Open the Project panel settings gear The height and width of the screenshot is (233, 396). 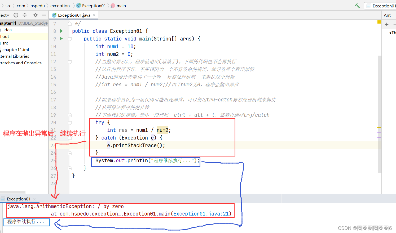click(x=36, y=15)
